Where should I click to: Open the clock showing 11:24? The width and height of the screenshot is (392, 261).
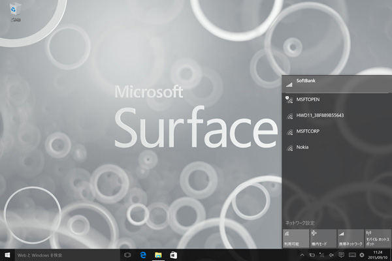[x=378, y=255]
